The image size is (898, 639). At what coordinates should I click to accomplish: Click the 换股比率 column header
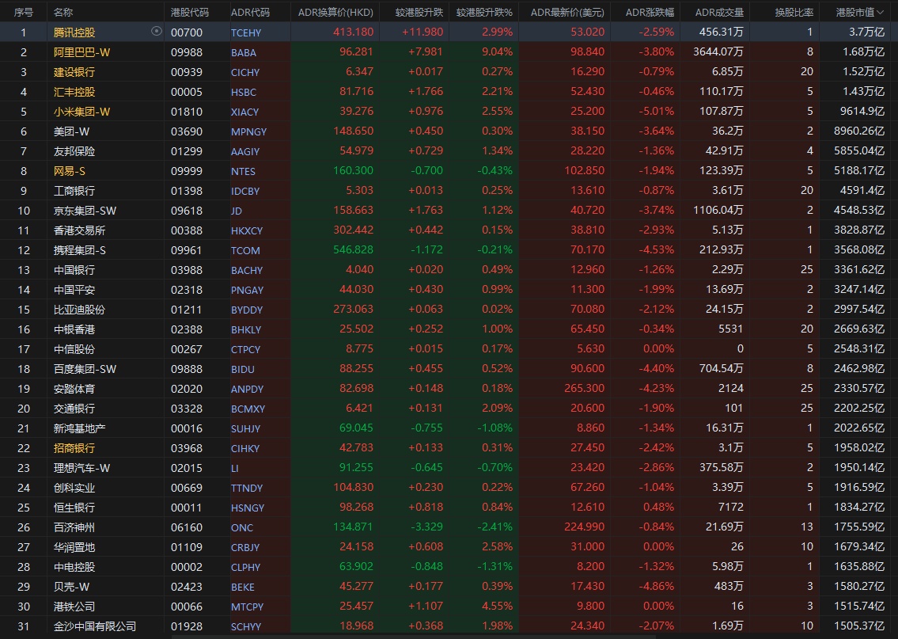[793, 13]
